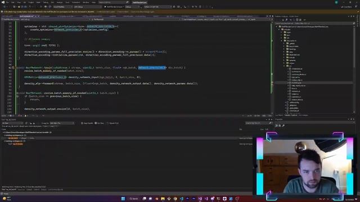Image resolution: width=360 pixels, height=202 pixels.
Task: Click the Properties panel wrench icon
Action: [x=283, y=126]
